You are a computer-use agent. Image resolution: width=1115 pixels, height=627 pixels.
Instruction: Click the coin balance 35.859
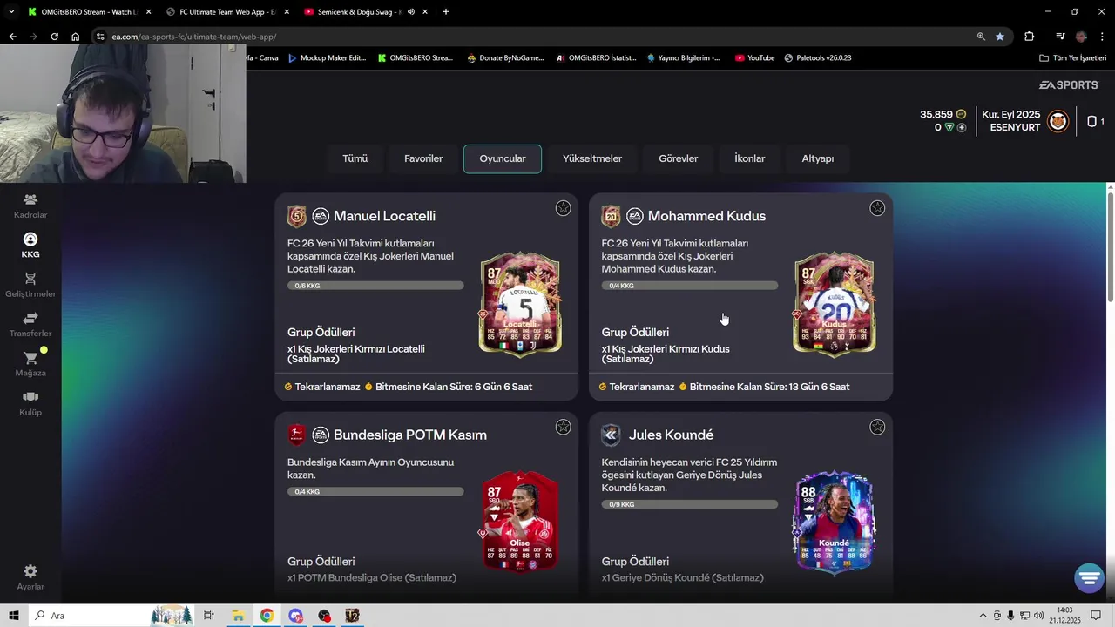pos(936,114)
